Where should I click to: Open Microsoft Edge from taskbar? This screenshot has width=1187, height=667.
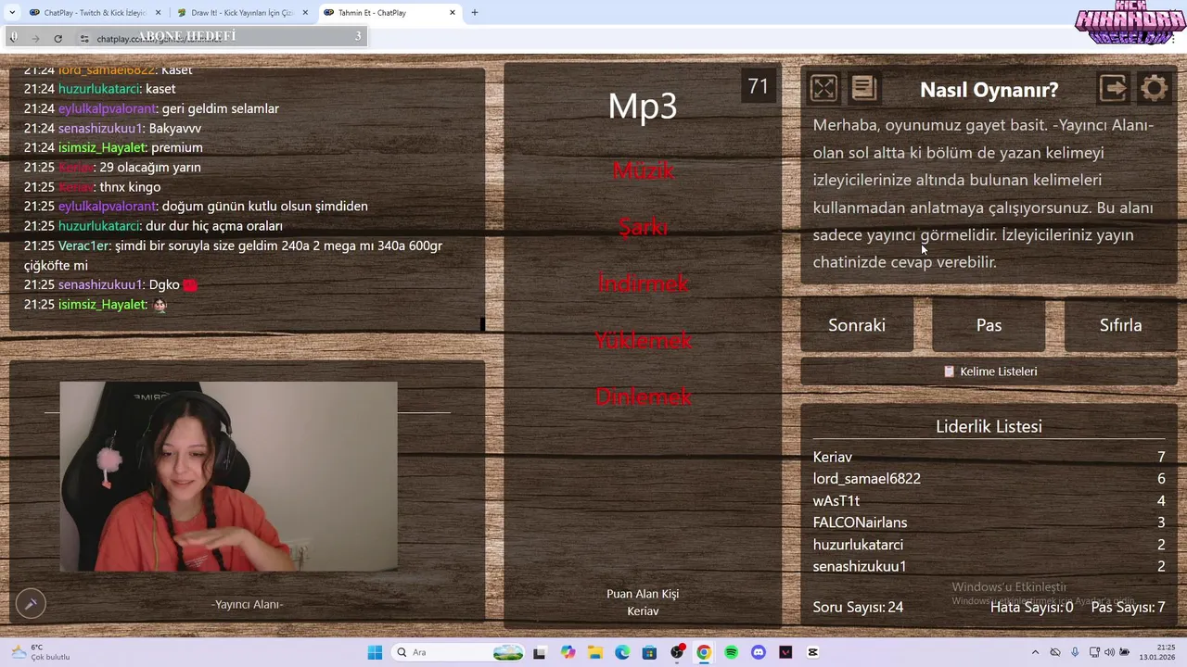coord(621,652)
